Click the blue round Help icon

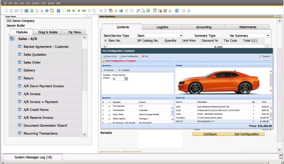click(x=177, y=11)
